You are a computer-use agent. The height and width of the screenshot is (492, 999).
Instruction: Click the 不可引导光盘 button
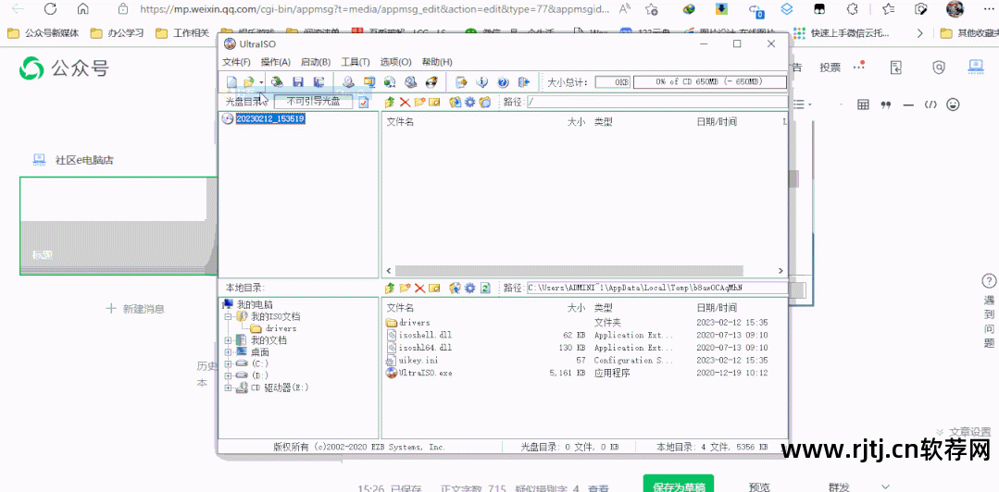(313, 102)
